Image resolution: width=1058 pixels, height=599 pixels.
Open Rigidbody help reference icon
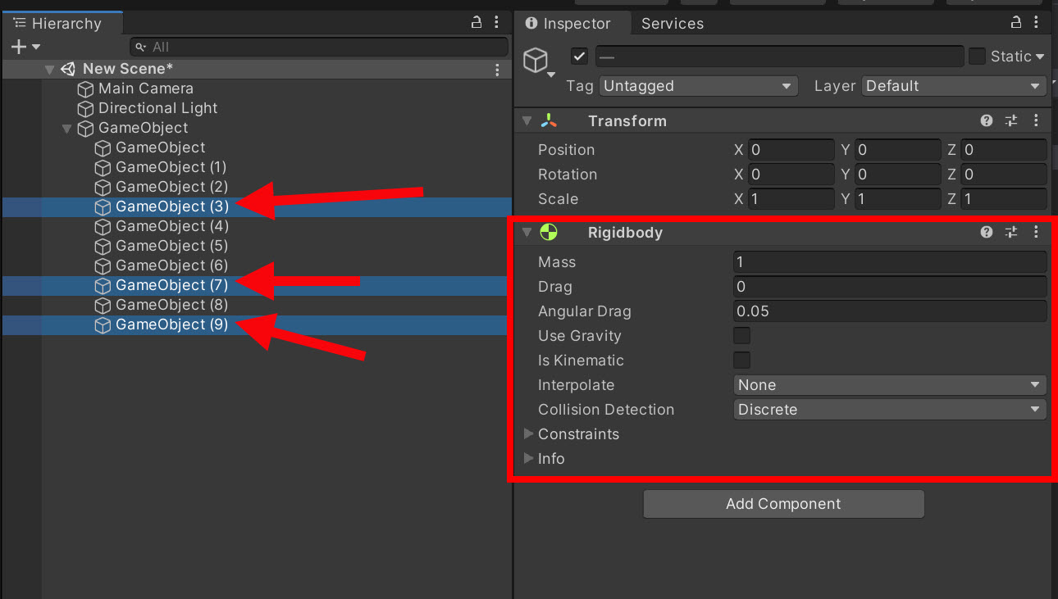(987, 232)
